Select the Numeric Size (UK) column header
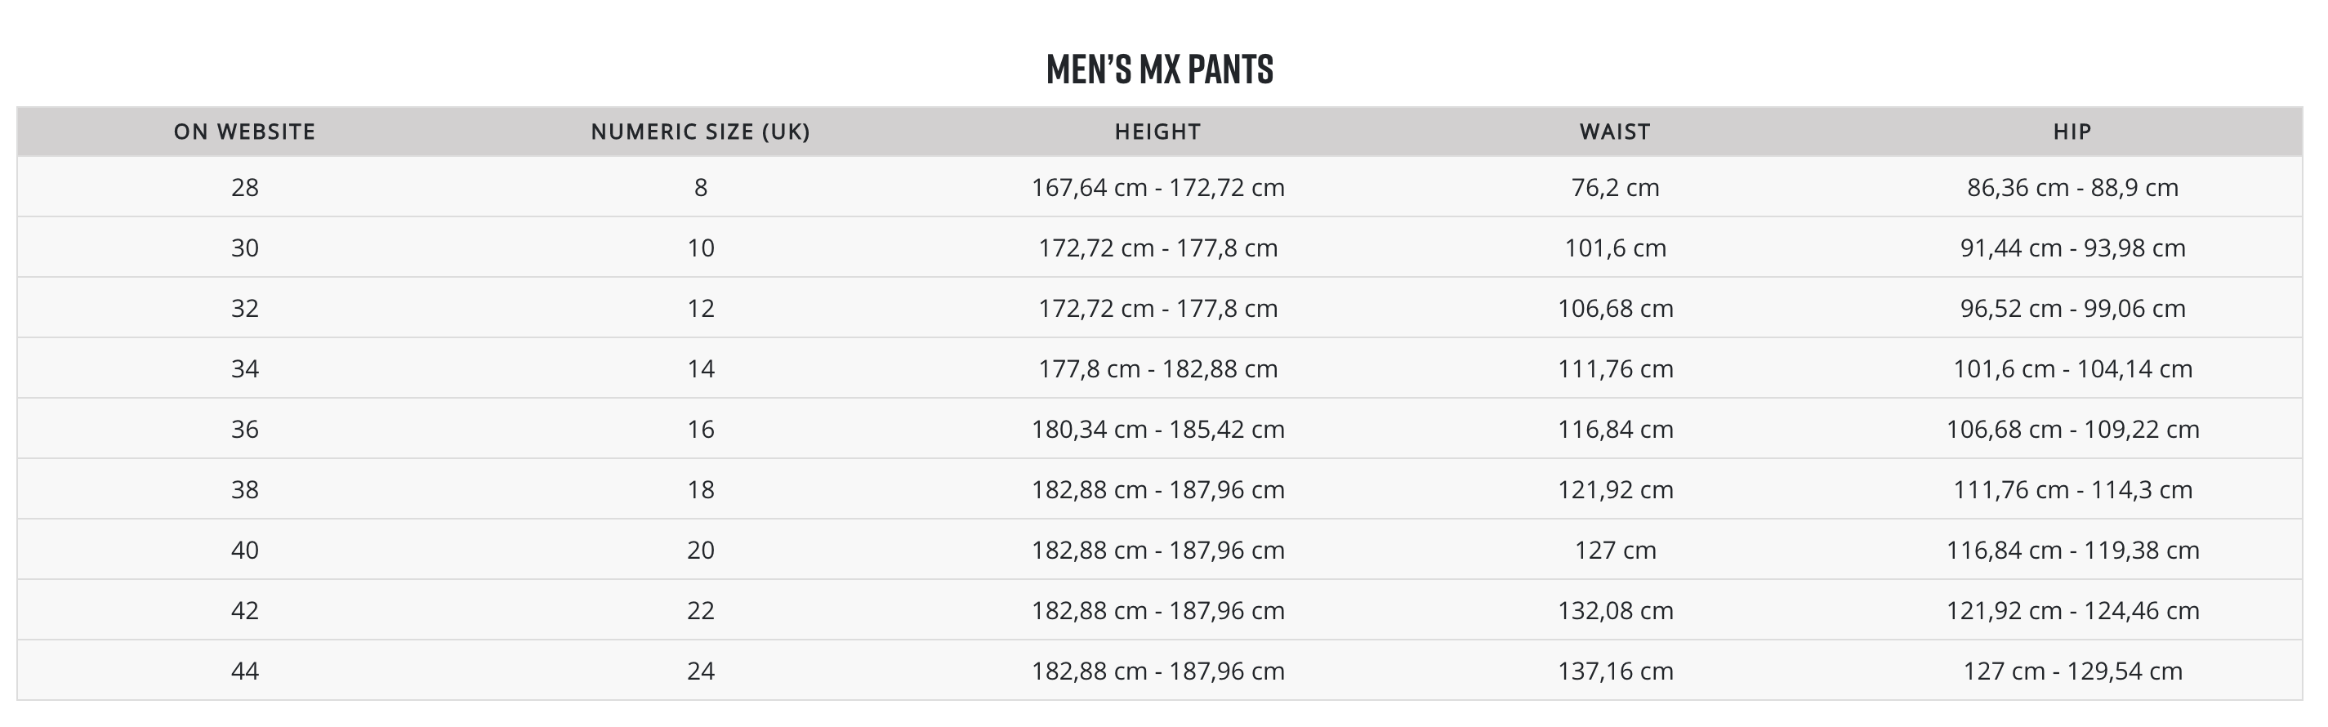Viewport: 2328px width, 727px height. click(x=700, y=132)
